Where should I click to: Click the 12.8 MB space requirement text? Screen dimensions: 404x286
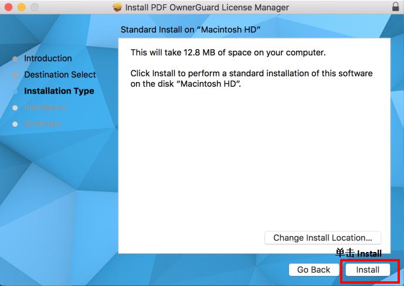pos(228,53)
